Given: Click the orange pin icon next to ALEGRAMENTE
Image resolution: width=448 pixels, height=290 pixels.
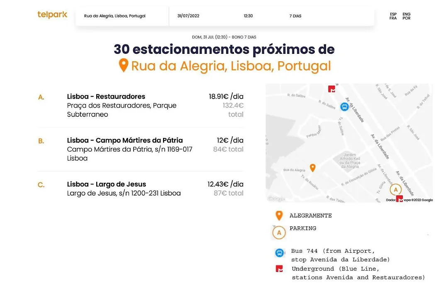Looking at the screenshot, I should coord(279,216).
